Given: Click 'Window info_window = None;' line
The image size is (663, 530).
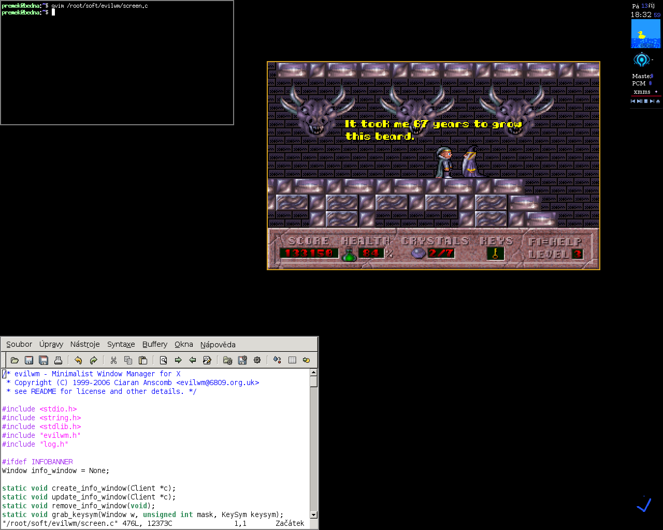Looking at the screenshot, I should [x=56, y=470].
